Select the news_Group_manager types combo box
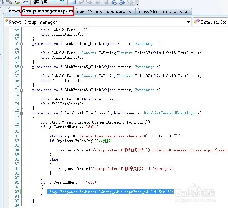The height and width of the screenshot is (208, 228). (97, 22)
